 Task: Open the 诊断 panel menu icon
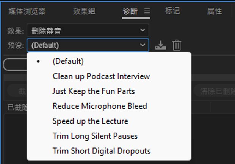[x=147, y=11]
